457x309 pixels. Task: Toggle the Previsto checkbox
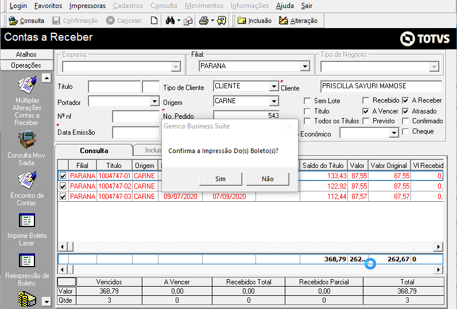[x=366, y=121]
